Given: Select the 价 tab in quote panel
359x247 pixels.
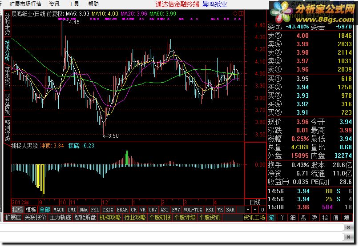Looking at the screenshot, I should tap(282, 218).
